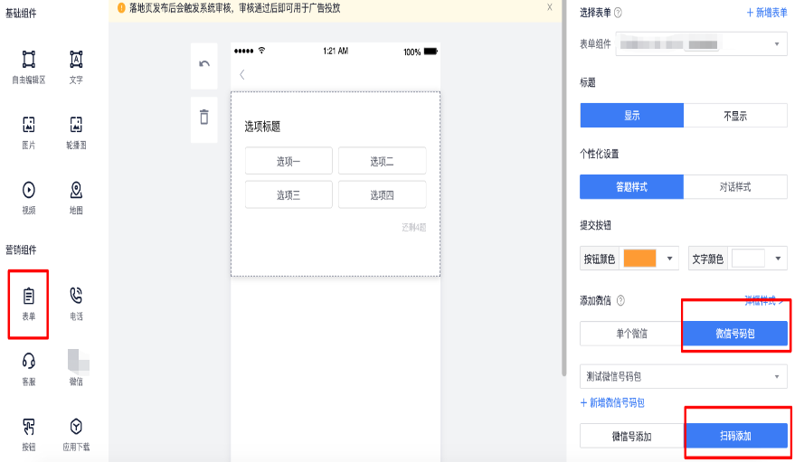Click 选项一 in the phone preview
Screen dimensions: 804x462
coord(288,162)
